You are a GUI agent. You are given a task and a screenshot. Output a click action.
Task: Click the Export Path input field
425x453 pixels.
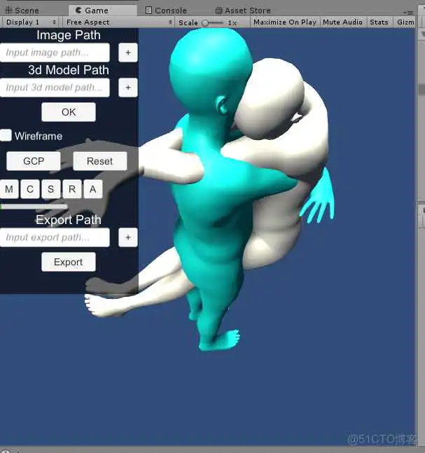tap(55, 237)
